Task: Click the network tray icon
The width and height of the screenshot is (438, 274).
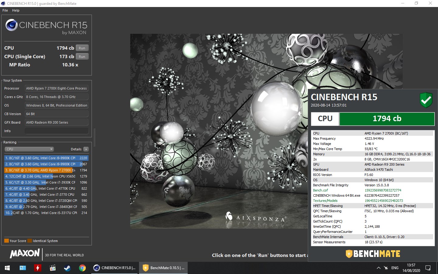Action: click(386, 268)
